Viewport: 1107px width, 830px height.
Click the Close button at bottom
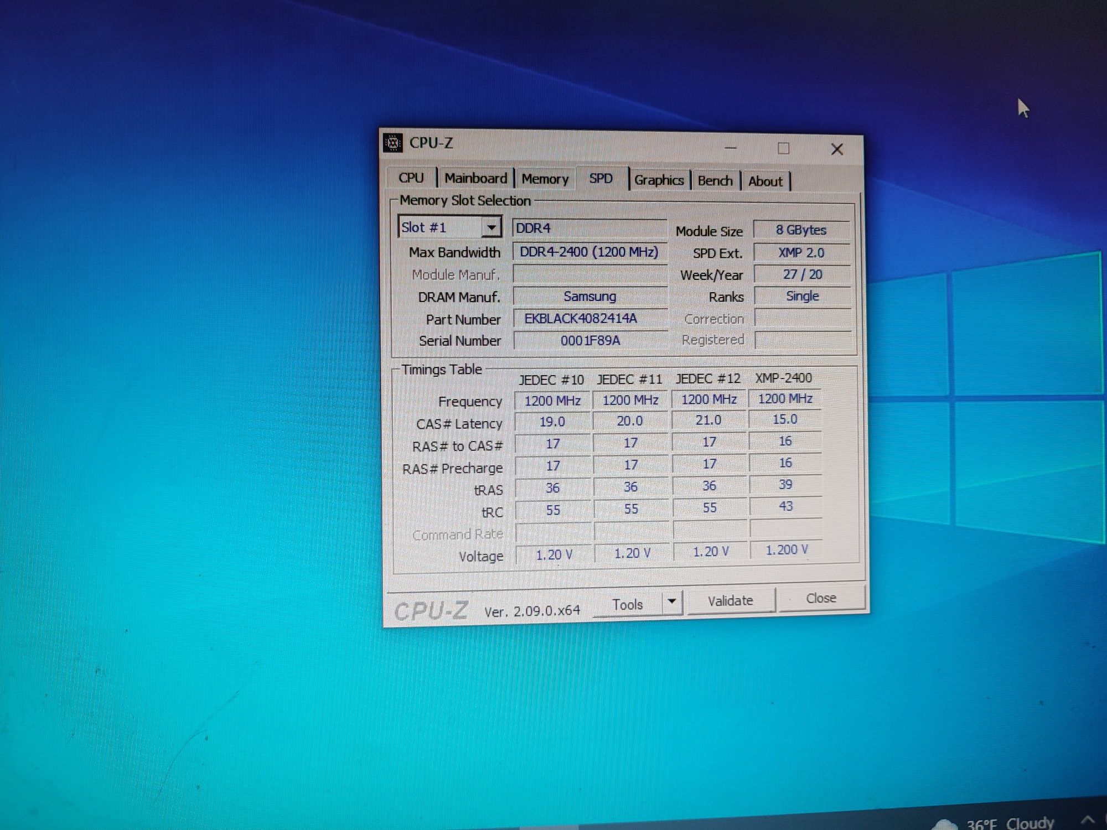click(x=821, y=598)
